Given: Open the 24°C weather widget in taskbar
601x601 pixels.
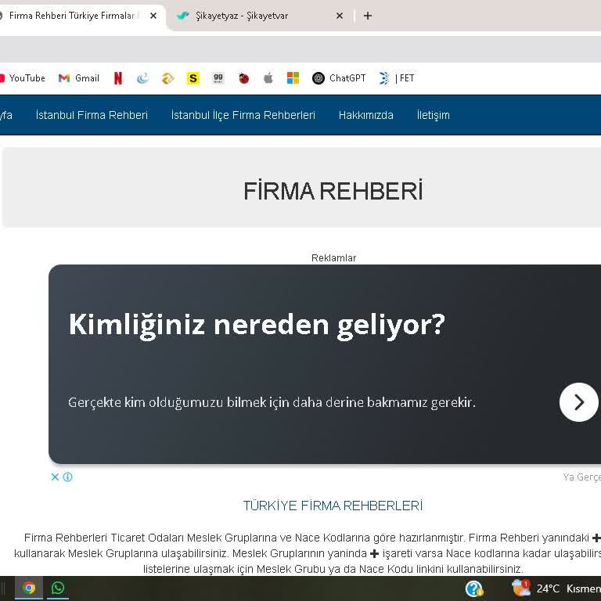Looking at the screenshot, I should point(556,588).
